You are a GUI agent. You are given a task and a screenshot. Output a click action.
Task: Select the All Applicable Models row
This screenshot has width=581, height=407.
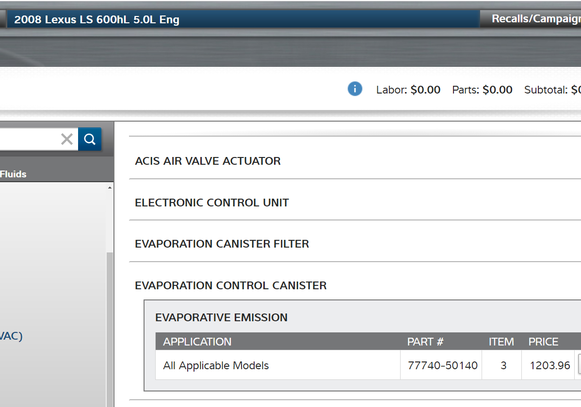216,365
